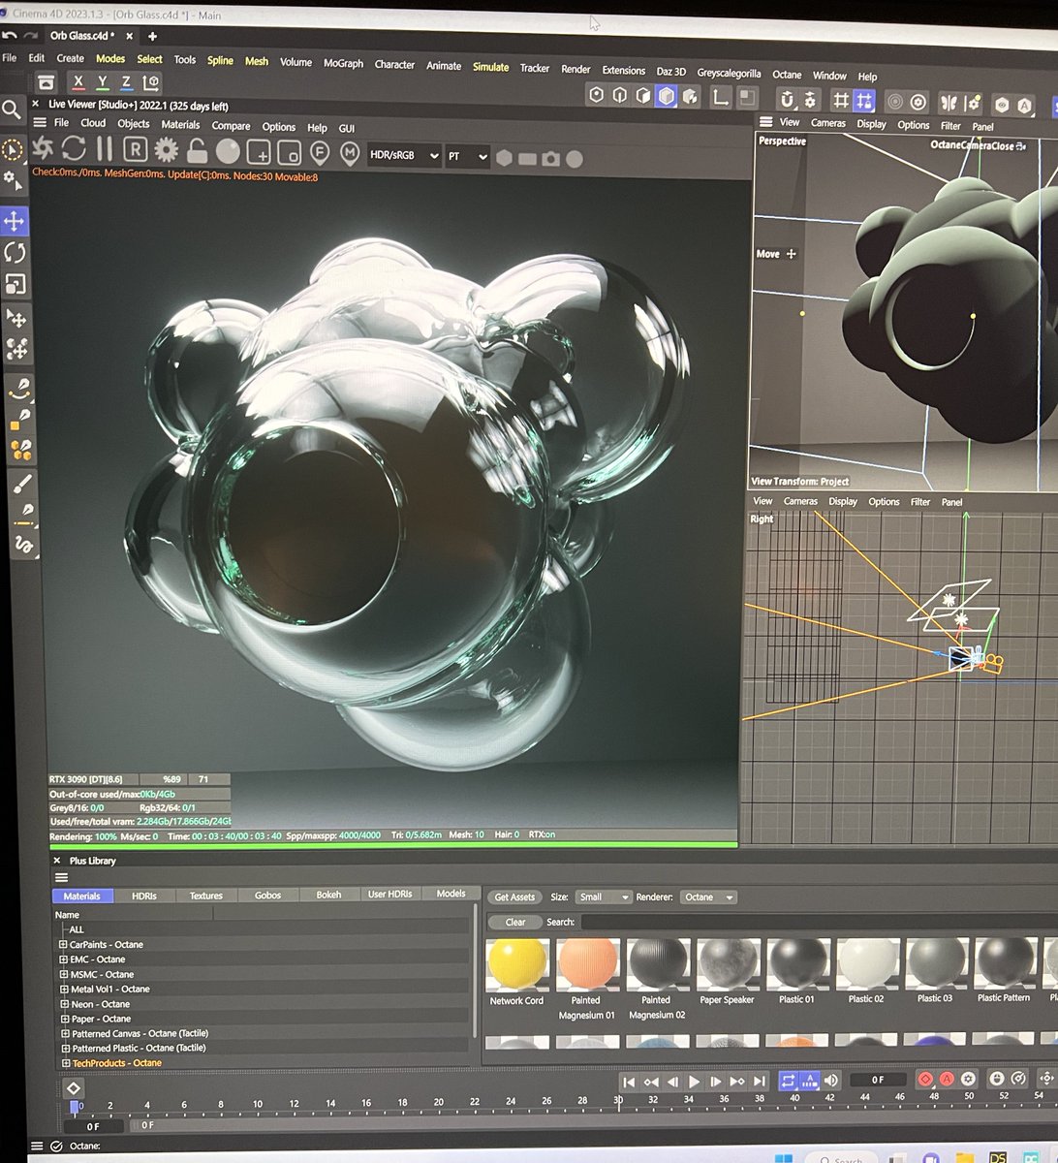1058x1163 pixels.
Task: Open Octane settings gear in Live Viewer
Action: (x=167, y=149)
